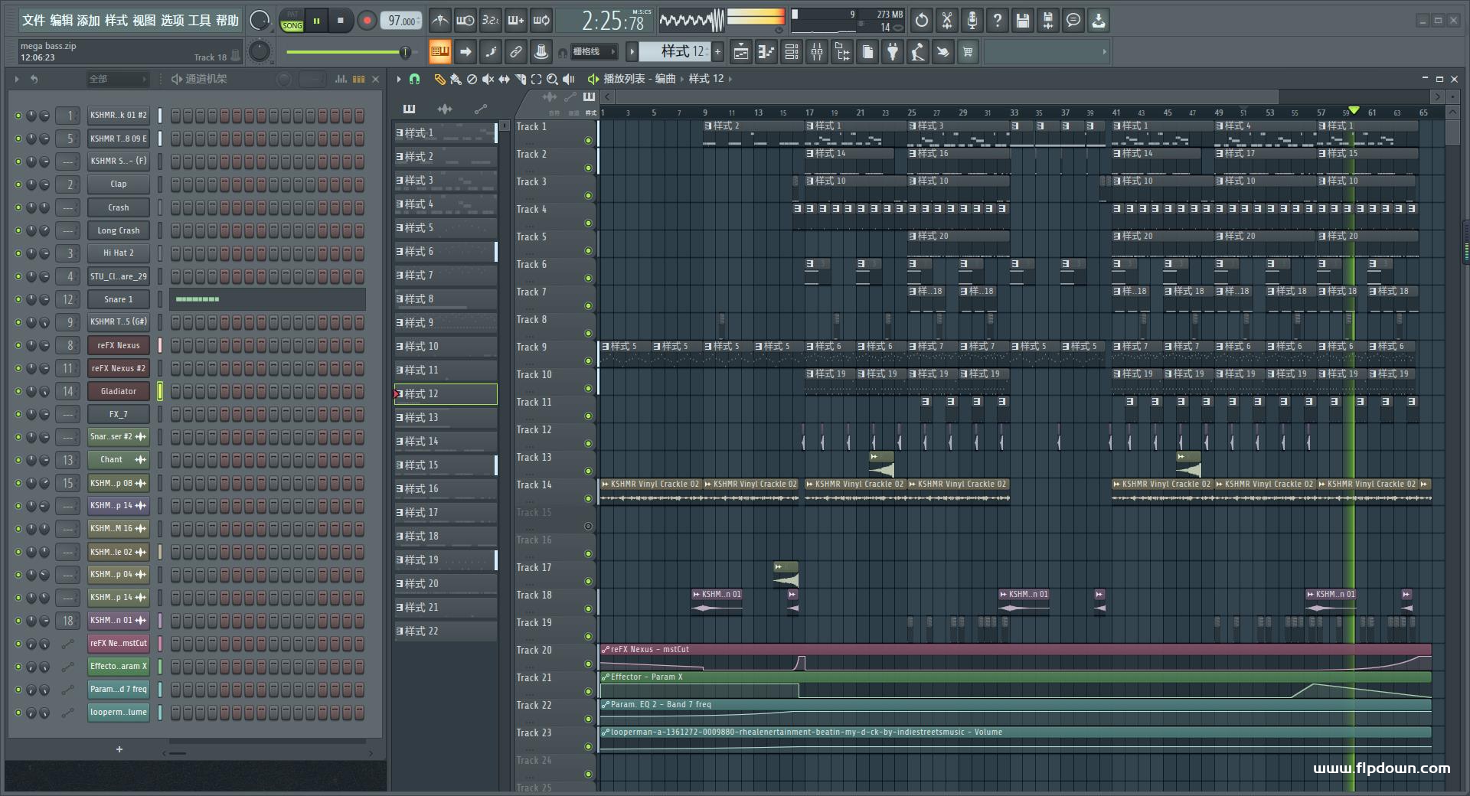Mute the Clap channel green LED
Viewport: 1470px width, 796px height.
coord(18,184)
